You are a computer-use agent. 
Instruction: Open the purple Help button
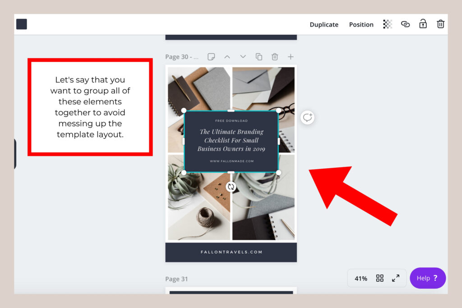click(428, 278)
